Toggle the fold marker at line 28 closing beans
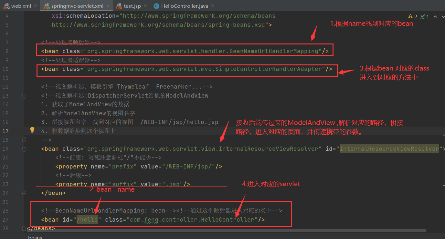 pos(24,228)
